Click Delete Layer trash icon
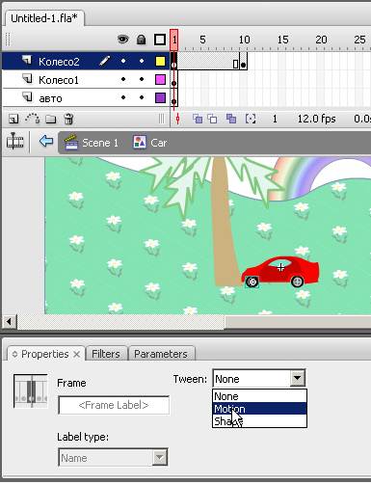Screen dimensions: 371x484 click(x=68, y=119)
